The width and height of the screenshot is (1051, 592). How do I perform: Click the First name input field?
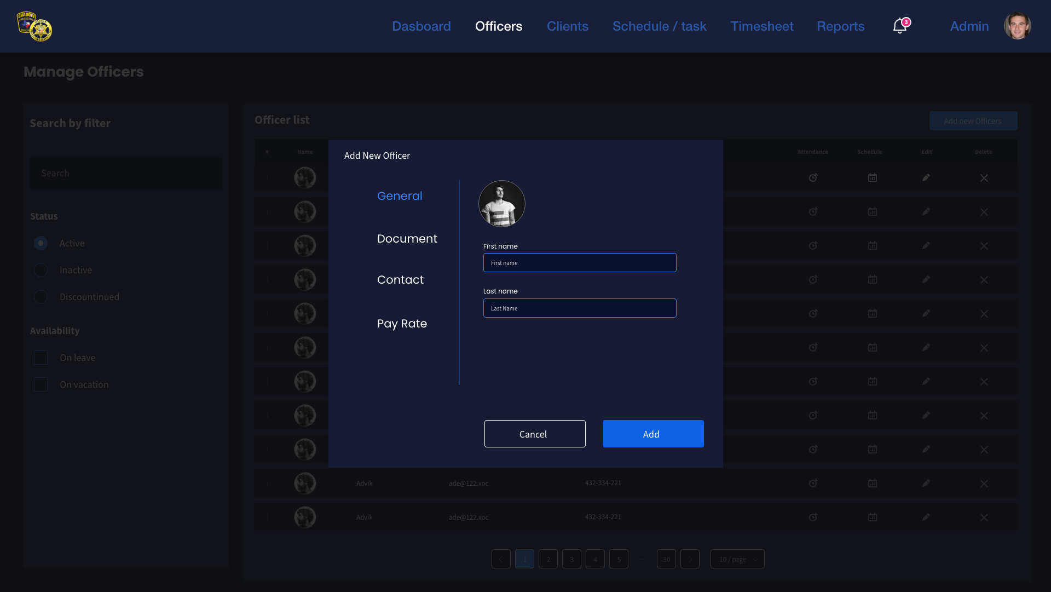point(579,263)
